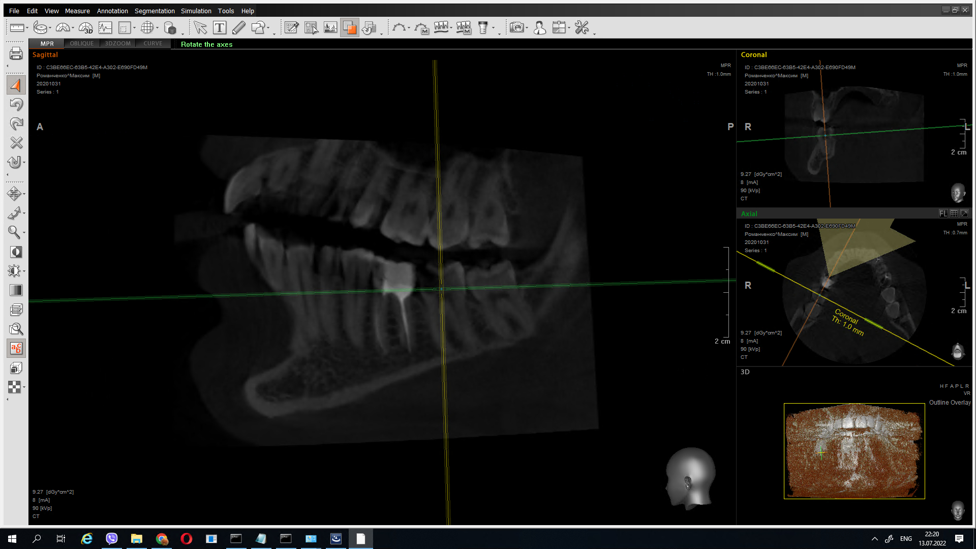Screen dimensions: 976x549
Task: Click the print icon in sidebar
Action: point(16,53)
